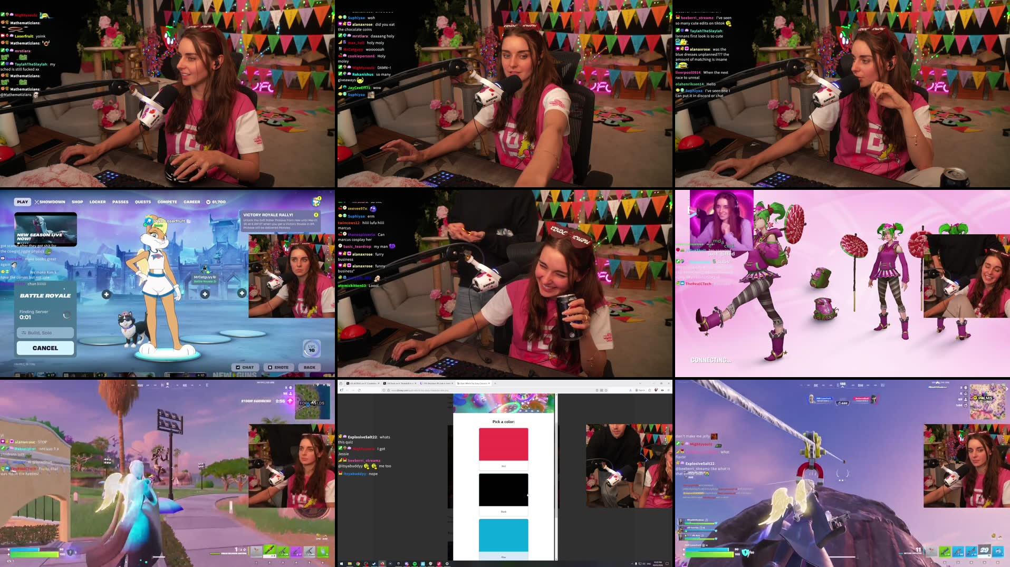Click the BACK button in the Fortnite lobby
Screen dimensions: 1010x567
[310, 367]
